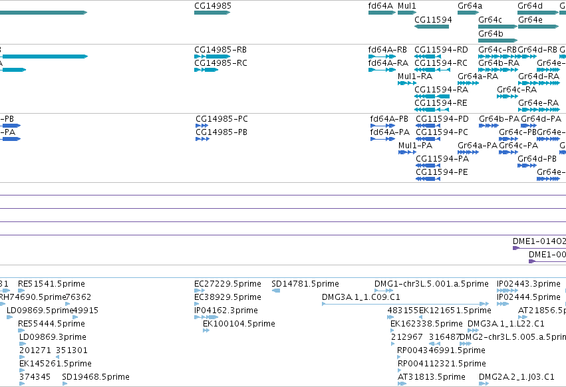This screenshot has width=566, height=387.
Task: Select protein Gr64c-PA
Action: pos(508,152)
